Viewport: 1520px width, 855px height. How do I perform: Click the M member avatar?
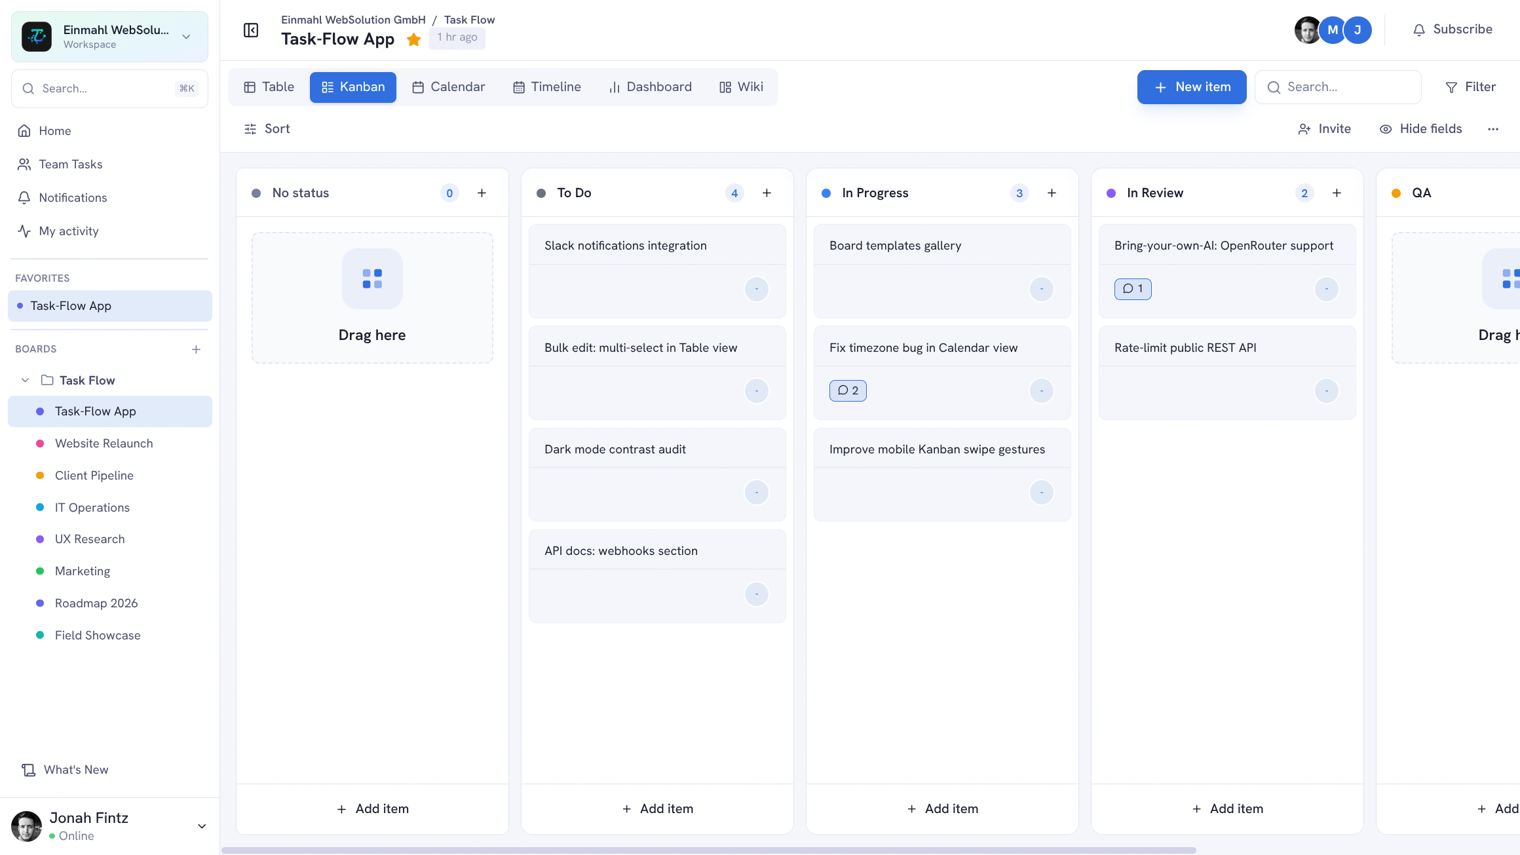[x=1333, y=30]
